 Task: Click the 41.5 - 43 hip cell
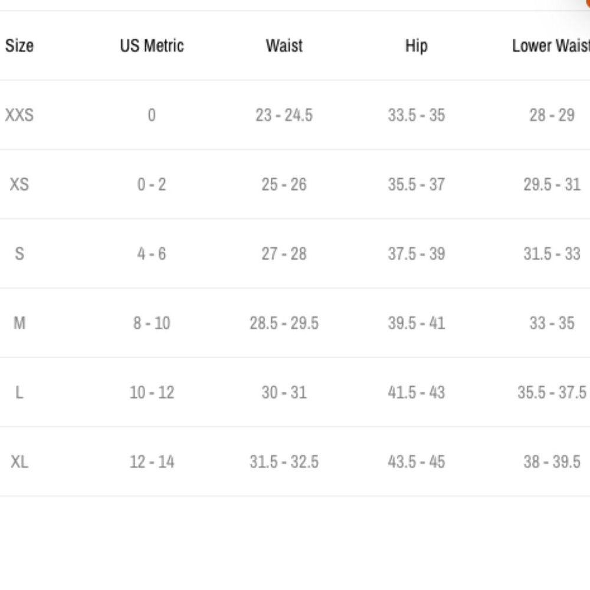click(x=416, y=392)
